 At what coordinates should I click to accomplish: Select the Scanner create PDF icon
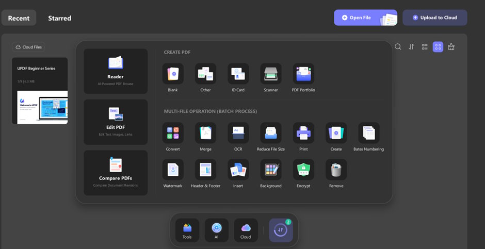(x=271, y=74)
